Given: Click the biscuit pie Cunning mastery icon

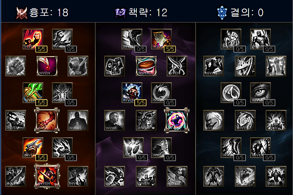Looking at the screenshot, I should click(x=146, y=66).
